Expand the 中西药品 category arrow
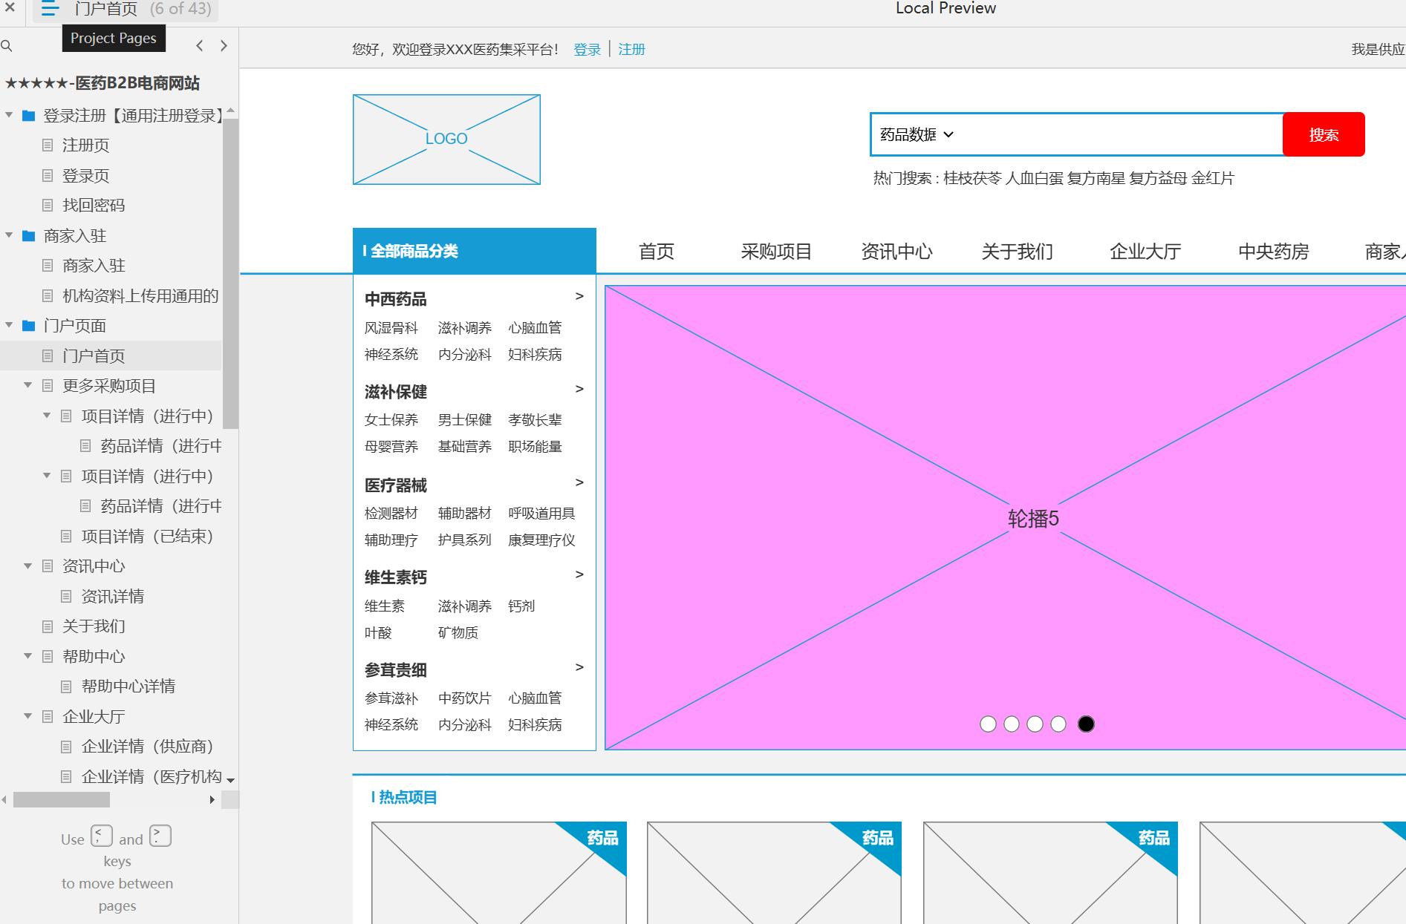Screen dimensions: 1406x924 579,296
